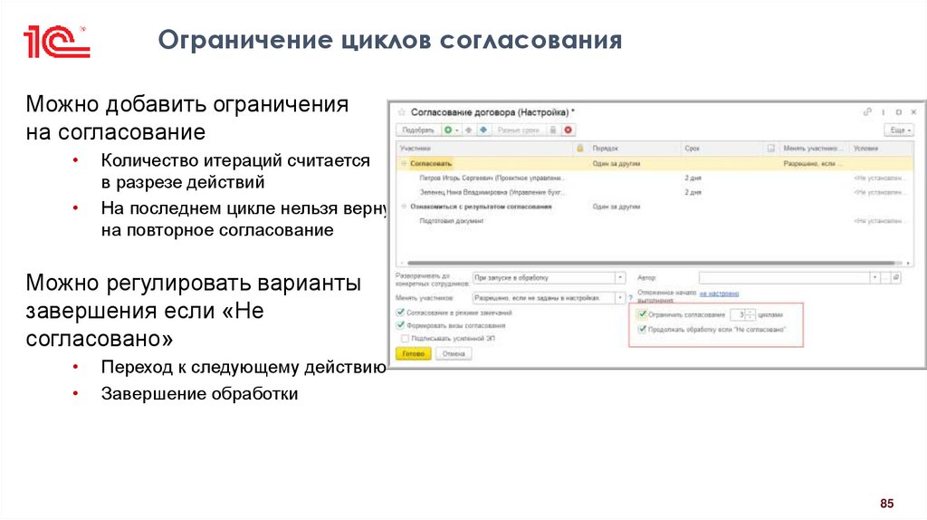Open the не настроено deferred start link
The height and width of the screenshot is (520, 927).
[719, 294]
